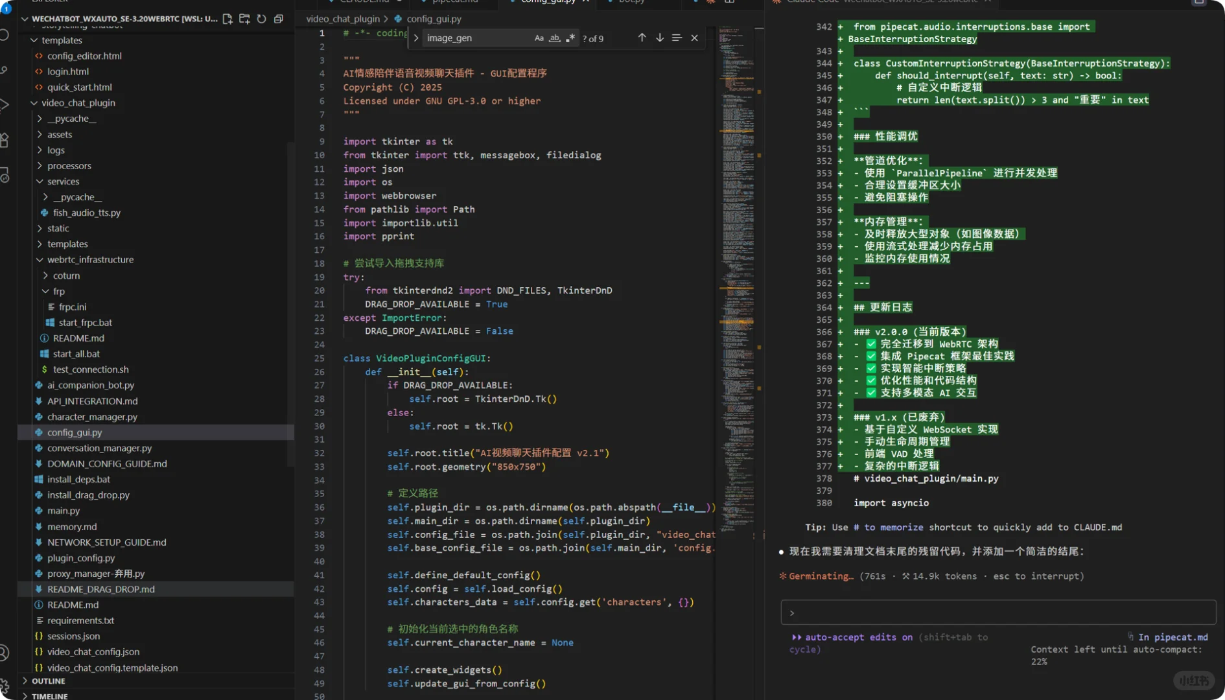The width and height of the screenshot is (1225, 700).
Task: Click the Windows icon beside install_deps.bat
Action: click(39, 479)
